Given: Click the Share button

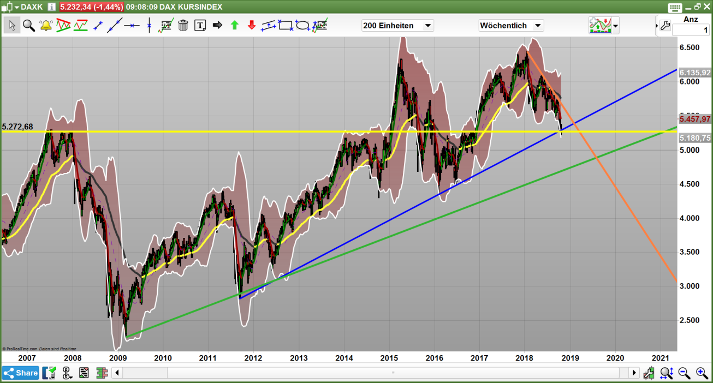Looking at the screenshot, I should [x=21, y=373].
